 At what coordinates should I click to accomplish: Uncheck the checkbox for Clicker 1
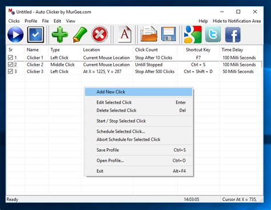click(10, 57)
